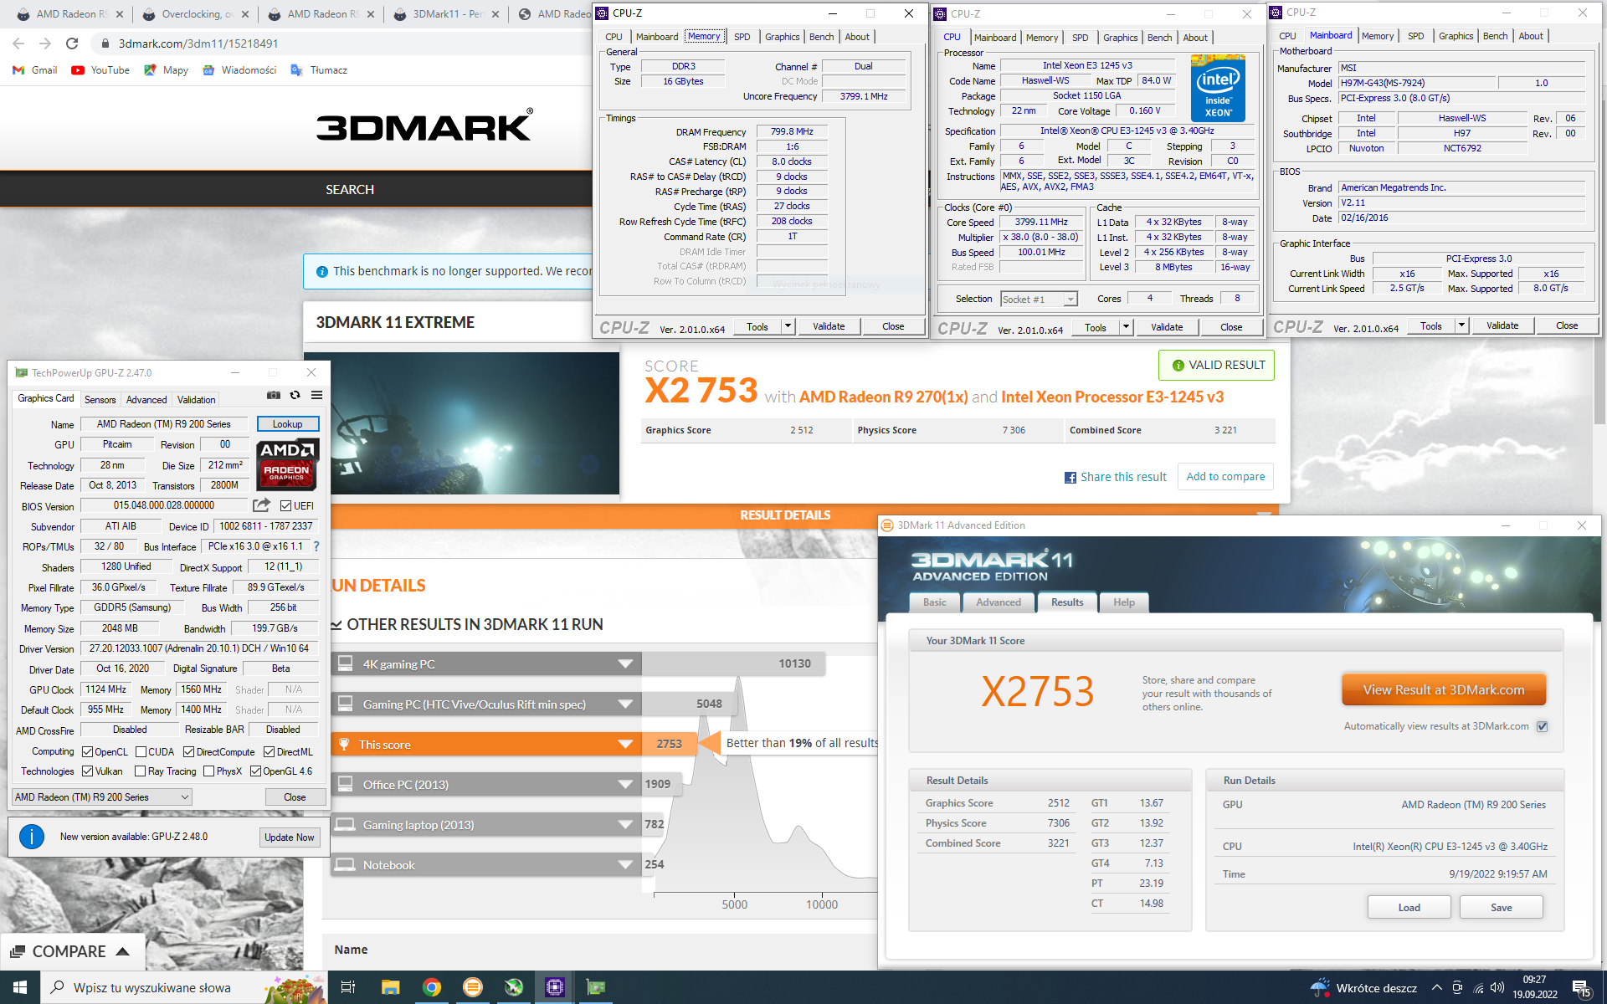This screenshot has height=1004, width=1607.
Task: Open Tools dropdown arrow in Mainboard CPU-Z window
Action: point(1461,325)
